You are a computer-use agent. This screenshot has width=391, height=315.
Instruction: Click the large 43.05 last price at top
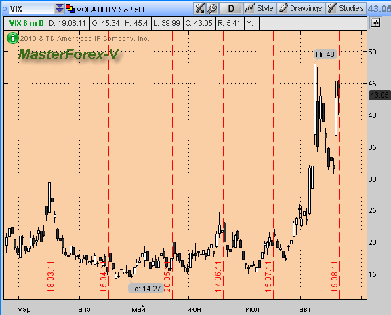click(x=379, y=9)
